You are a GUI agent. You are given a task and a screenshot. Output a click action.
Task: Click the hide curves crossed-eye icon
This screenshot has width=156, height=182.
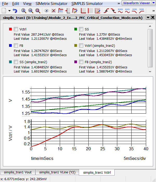click(54, 11)
